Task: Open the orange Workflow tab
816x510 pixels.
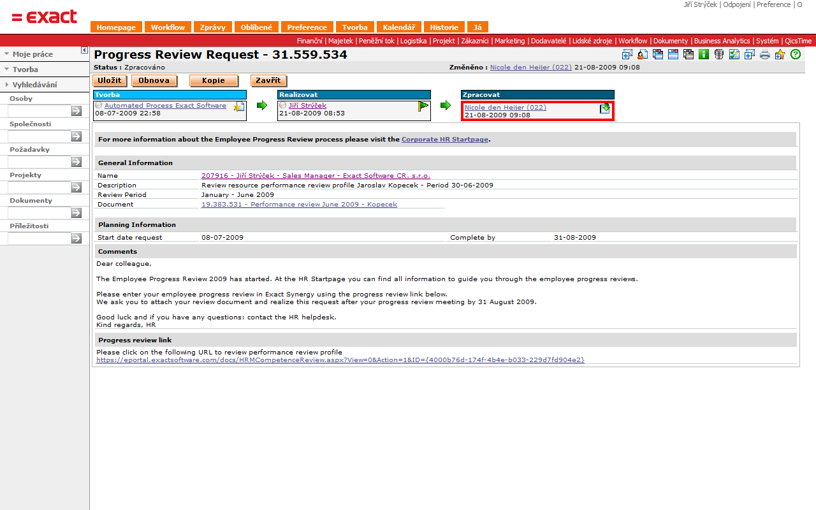Action: [x=168, y=27]
